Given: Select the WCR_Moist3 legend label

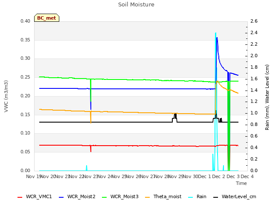Looking at the screenshot, I should coord(124,196).
